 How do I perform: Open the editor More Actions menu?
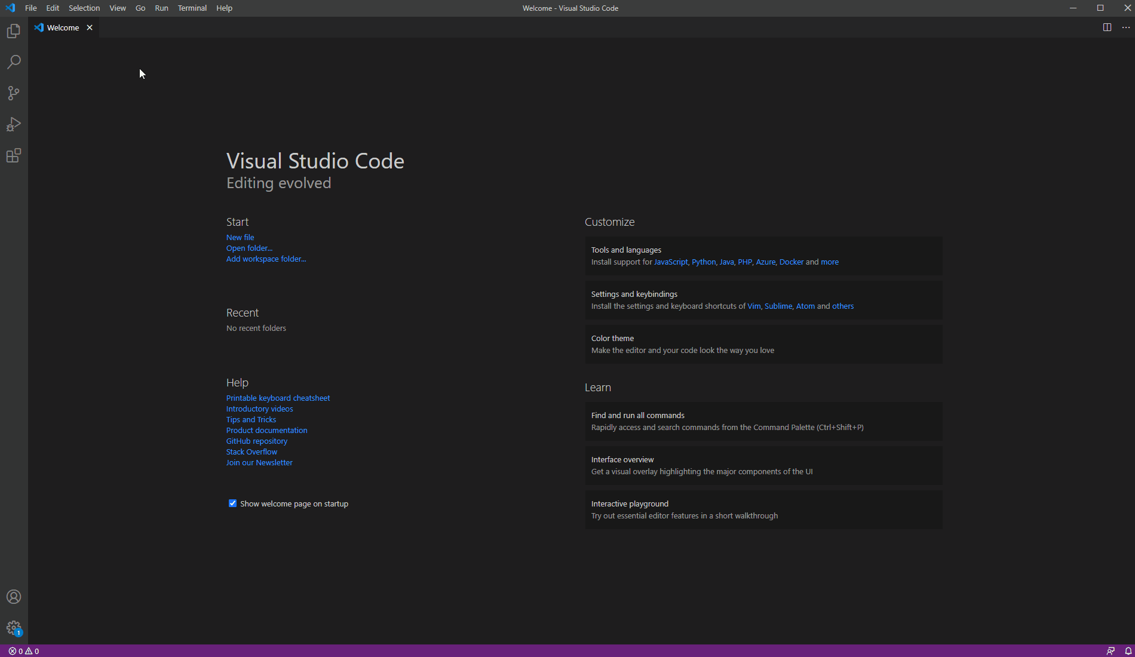point(1126,27)
